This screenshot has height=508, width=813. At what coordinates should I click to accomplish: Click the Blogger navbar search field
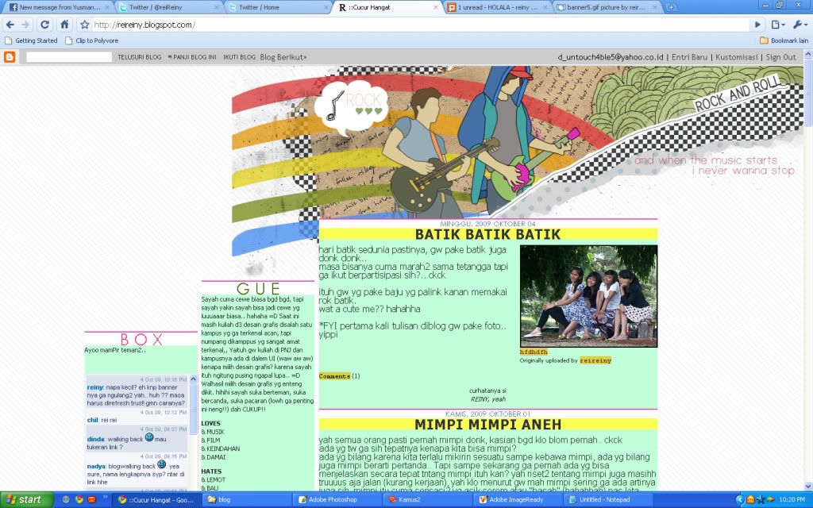(67, 57)
